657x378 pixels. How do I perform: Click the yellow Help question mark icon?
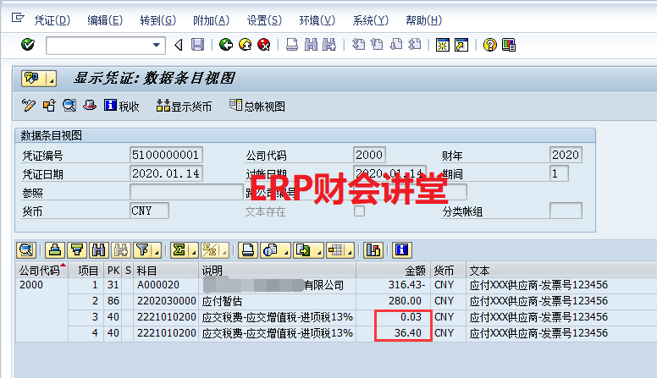click(489, 45)
